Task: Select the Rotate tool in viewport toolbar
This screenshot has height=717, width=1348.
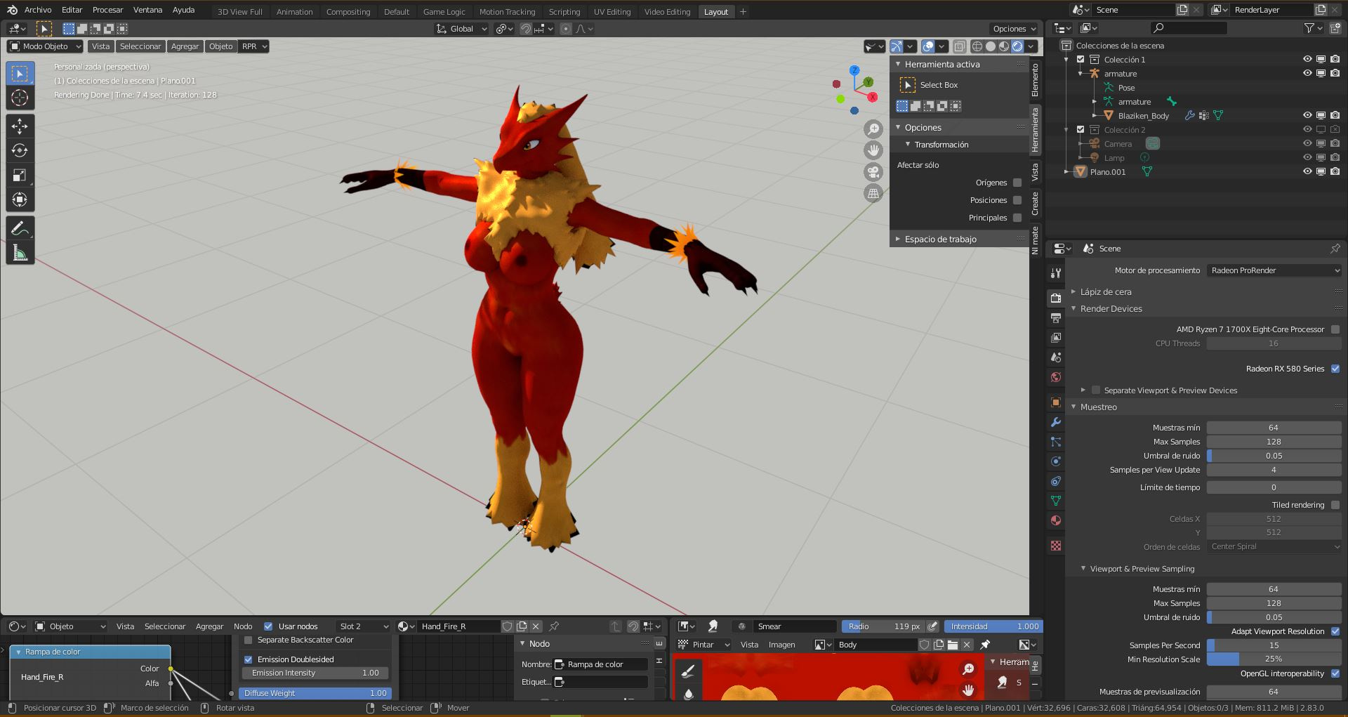Action: coord(20,151)
